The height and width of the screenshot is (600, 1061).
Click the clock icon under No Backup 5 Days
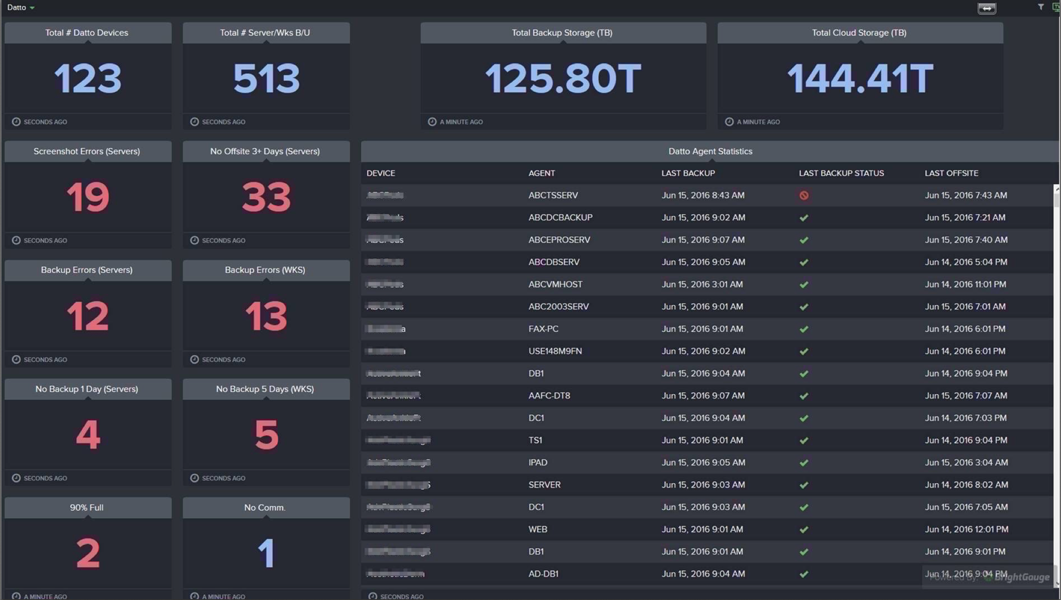pos(194,478)
